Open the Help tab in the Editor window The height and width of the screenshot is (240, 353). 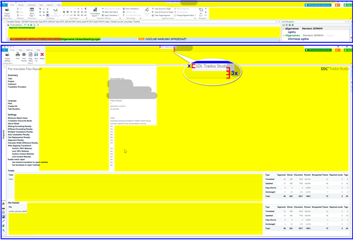pyautogui.click(x=59, y=5)
